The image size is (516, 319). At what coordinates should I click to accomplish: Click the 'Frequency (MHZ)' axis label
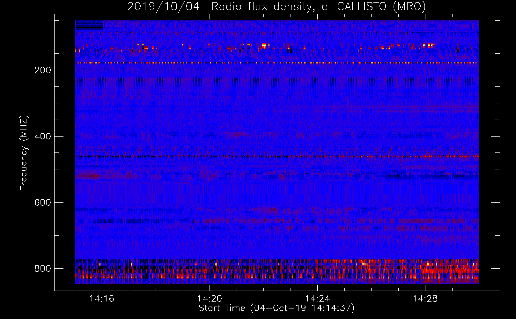tap(24, 153)
